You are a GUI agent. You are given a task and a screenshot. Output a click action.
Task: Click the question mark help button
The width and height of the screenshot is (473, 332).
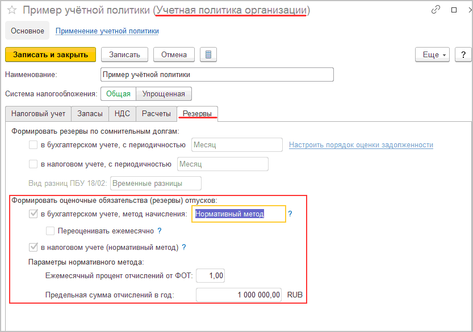coord(463,55)
